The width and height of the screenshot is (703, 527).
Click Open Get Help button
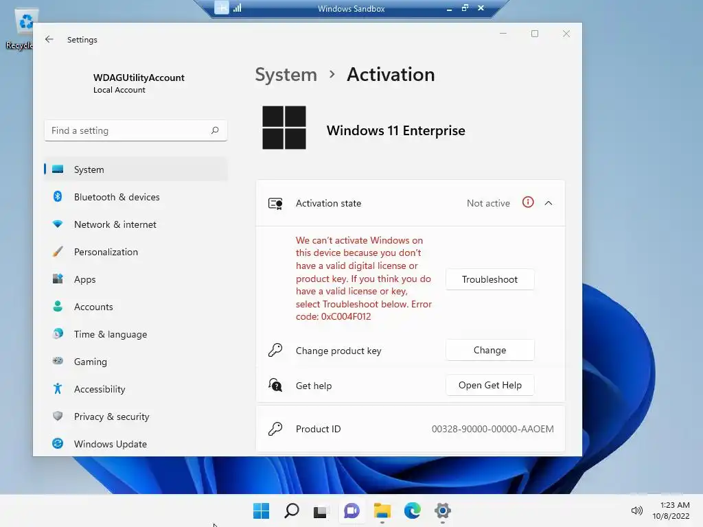tap(489, 385)
